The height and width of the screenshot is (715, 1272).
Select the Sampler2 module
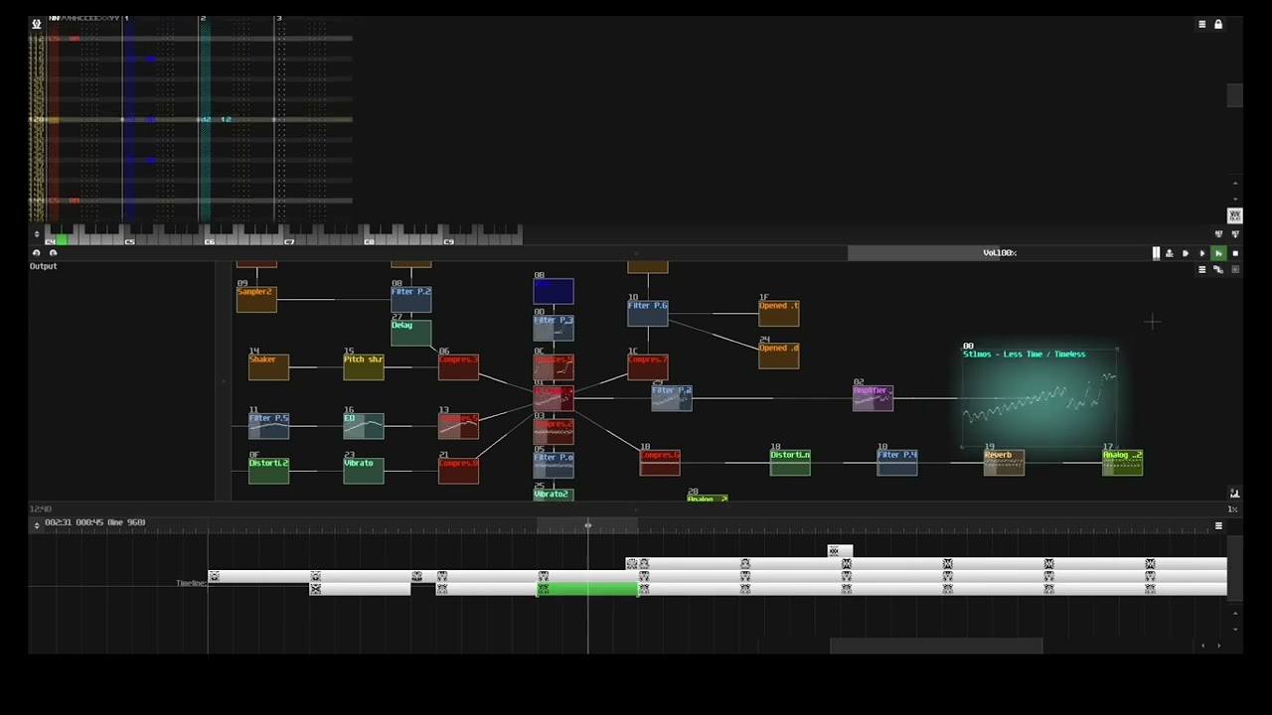coord(256,300)
